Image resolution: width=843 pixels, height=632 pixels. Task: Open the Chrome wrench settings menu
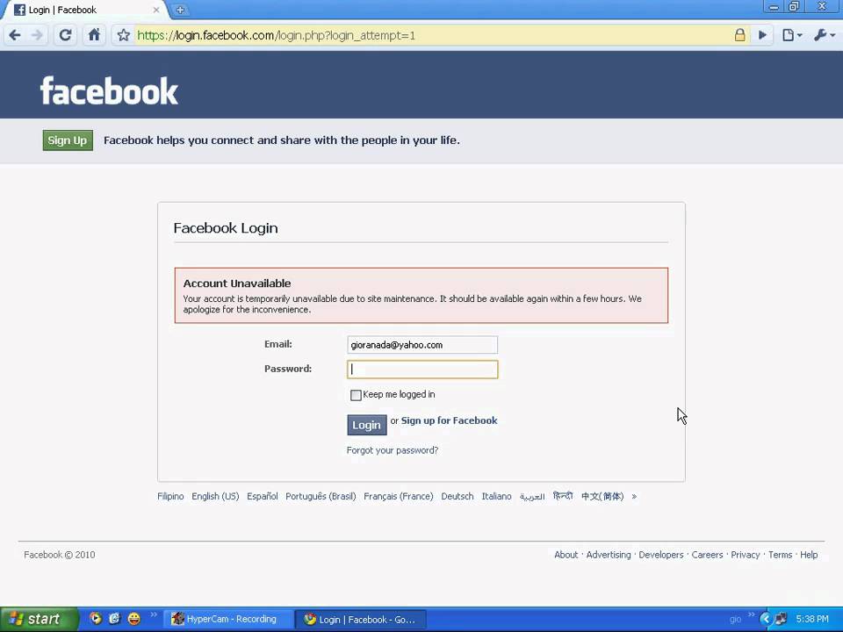click(825, 35)
